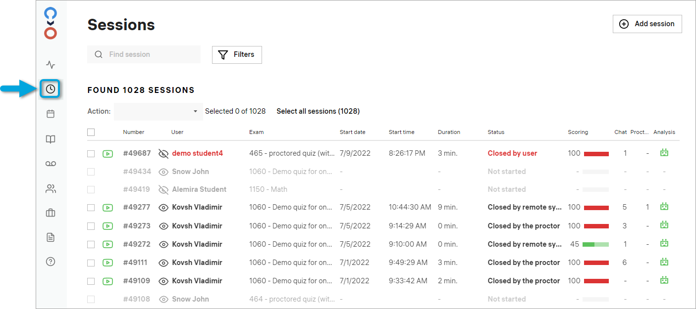Open the help question mark icon
The width and height of the screenshot is (696, 309).
pyautogui.click(x=51, y=262)
